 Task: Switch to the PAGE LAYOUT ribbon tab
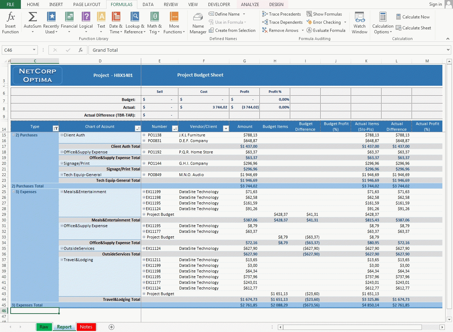pyautogui.click(x=87, y=5)
